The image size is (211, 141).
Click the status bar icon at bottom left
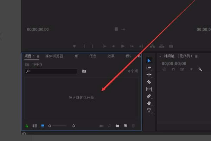click(24, 134)
